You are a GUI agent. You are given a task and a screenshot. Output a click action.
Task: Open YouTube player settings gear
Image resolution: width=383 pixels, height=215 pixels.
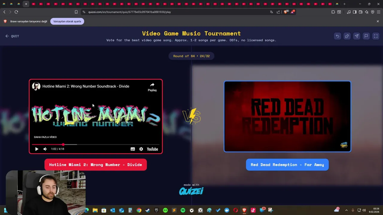click(x=141, y=149)
